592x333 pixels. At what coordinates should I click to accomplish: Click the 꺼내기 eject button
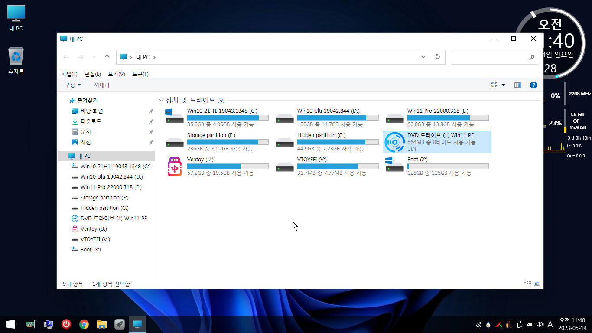click(102, 85)
